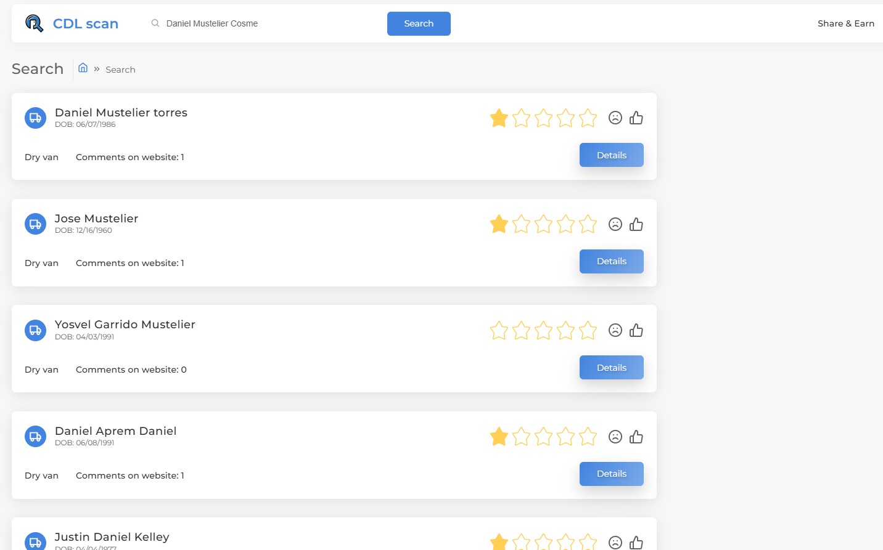Click sad face icon for Jose Mustelier
The width and height of the screenshot is (883, 550).
pos(615,224)
